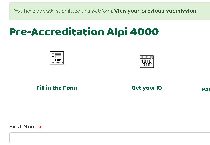Click the word submission in the banner link
210x145 pixels.
point(180,11)
